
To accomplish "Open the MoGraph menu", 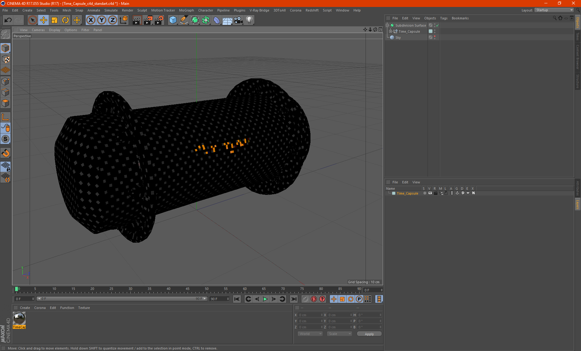I will pyautogui.click(x=186, y=10).
